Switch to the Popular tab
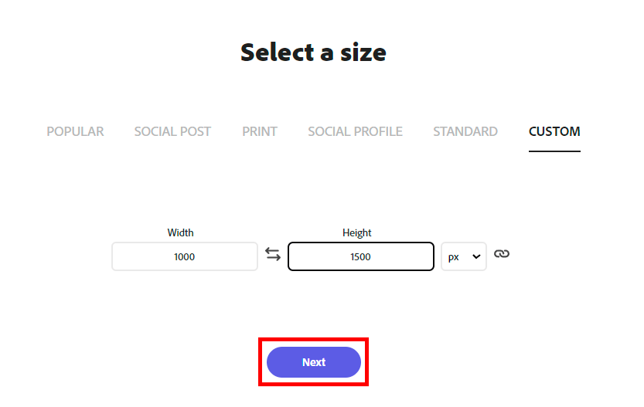The width and height of the screenshot is (644, 407). [x=75, y=131]
